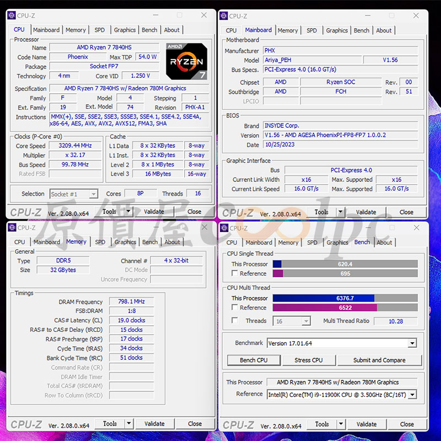441x441 pixels.
Task: Open the Socket #1 selection dropdown
Action: (74, 194)
